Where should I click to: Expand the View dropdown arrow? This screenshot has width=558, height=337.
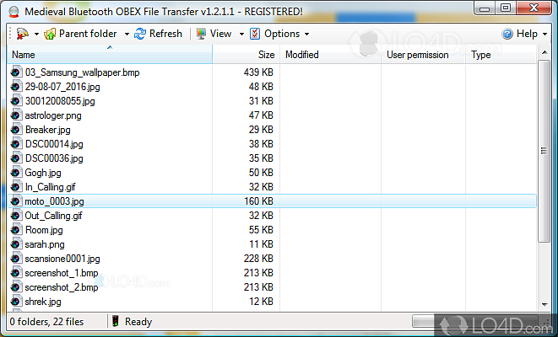(241, 35)
